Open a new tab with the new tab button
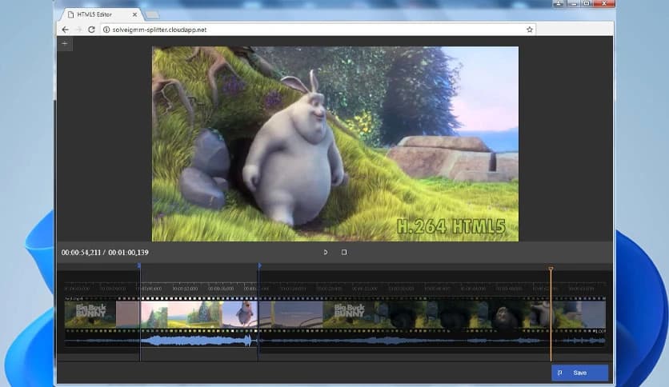The width and height of the screenshot is (669, 387). click(x=152, y=15)
